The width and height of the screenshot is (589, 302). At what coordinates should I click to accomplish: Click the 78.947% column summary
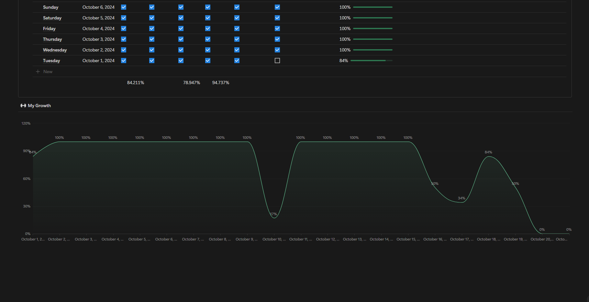(x=192, y=83)
